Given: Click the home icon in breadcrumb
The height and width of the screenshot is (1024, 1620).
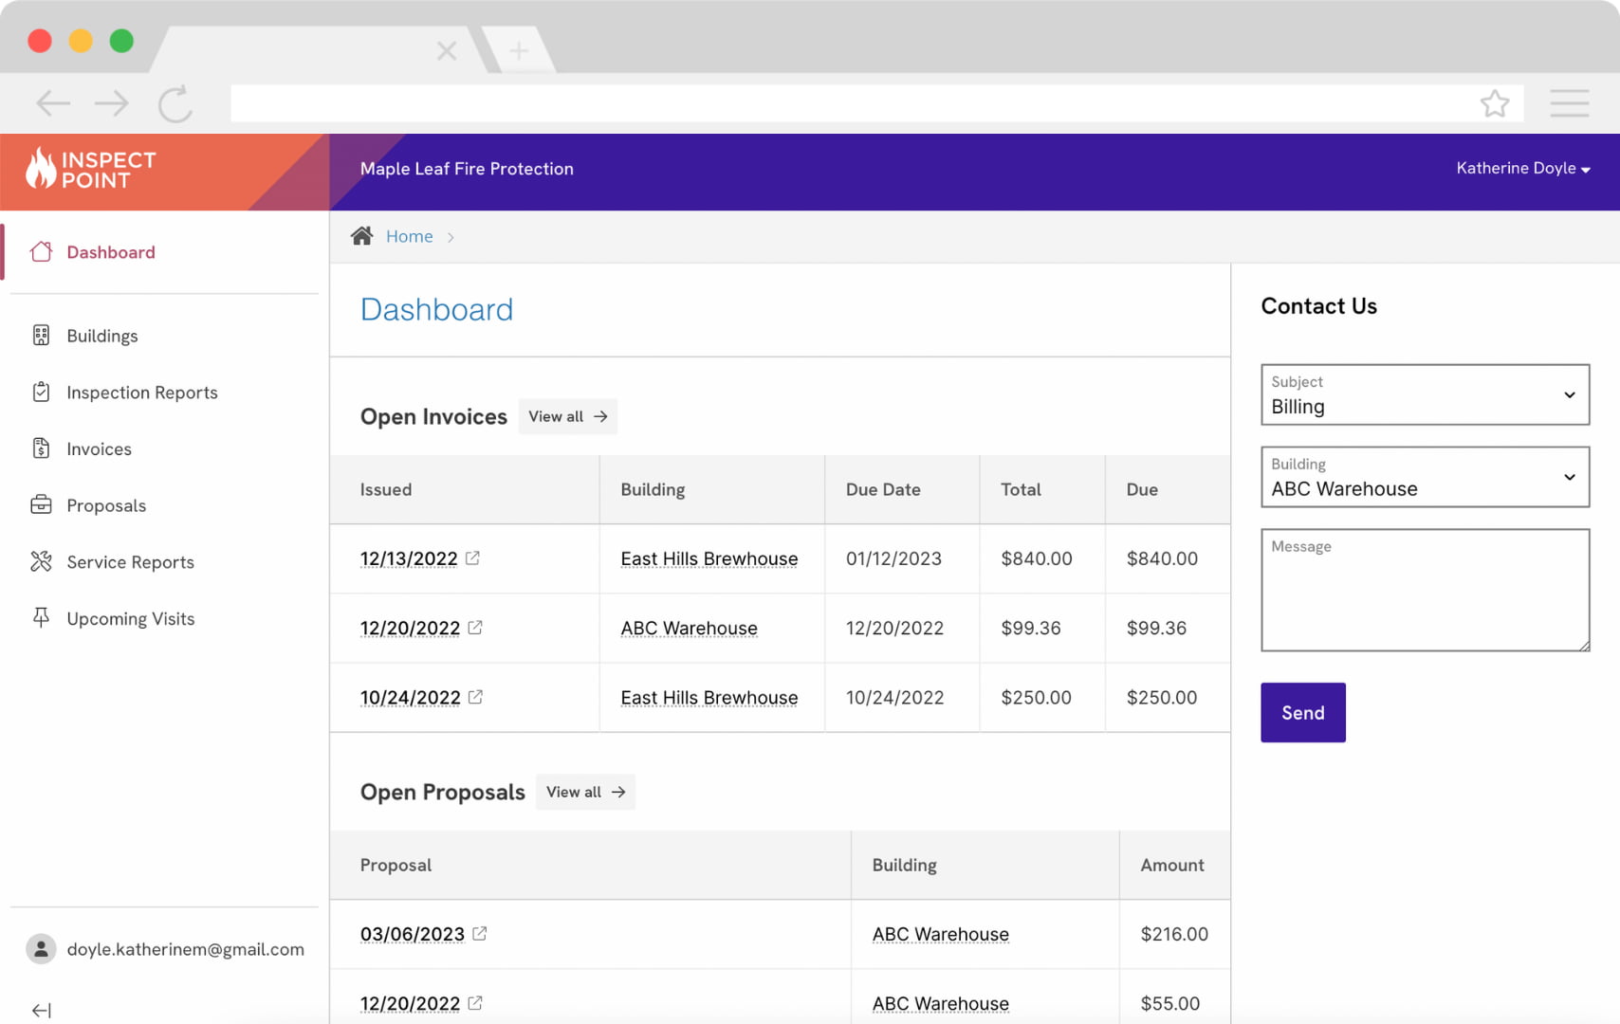Looking at the screenshot, I should pos(361,236).
